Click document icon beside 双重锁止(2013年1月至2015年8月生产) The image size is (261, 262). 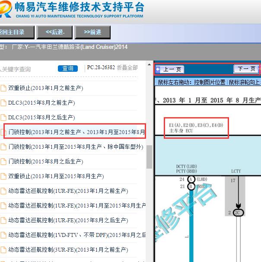tap(3, 176)
